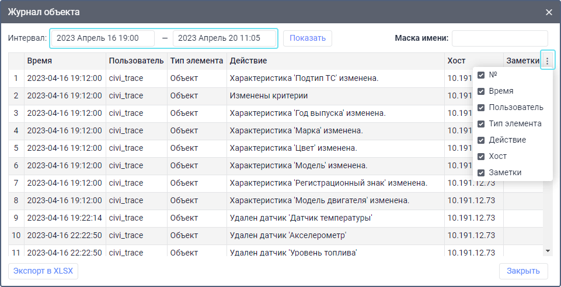
Task: Close the Журнал объекта dialog with X
Action: (549, 12)
